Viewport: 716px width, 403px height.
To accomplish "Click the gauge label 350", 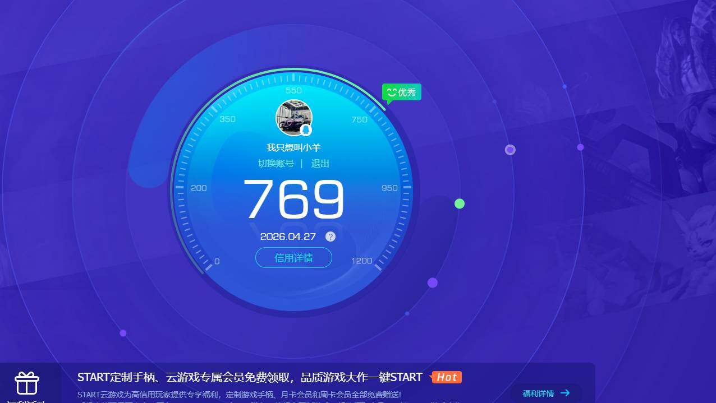I will click(x=227, y=119).
